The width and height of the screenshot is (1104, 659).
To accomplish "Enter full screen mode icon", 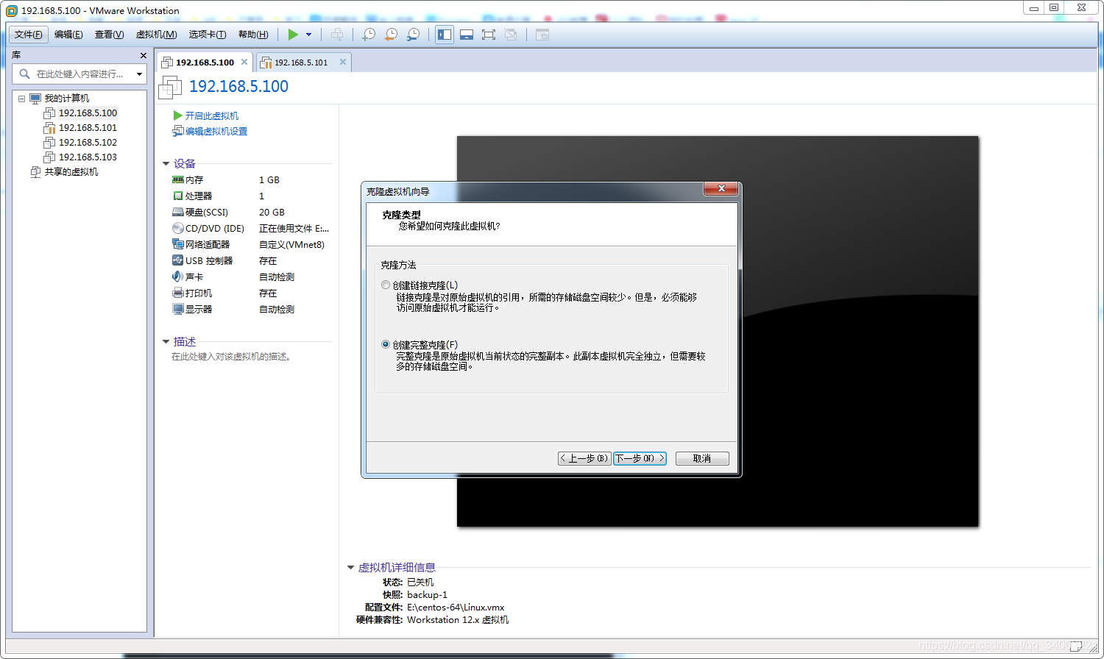I will pos(489,35).
